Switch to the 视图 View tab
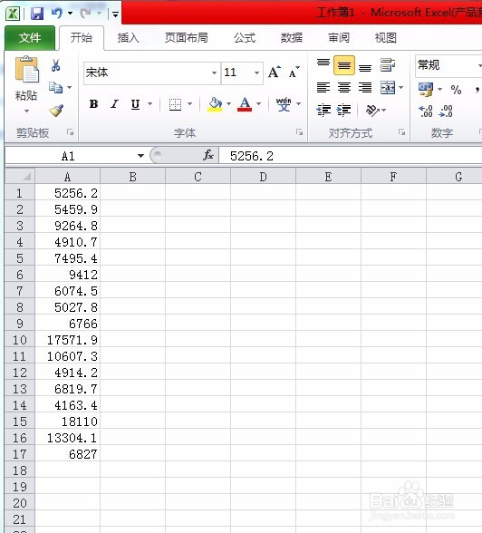The height and width of the screenshot is (533, 482). 386,38
